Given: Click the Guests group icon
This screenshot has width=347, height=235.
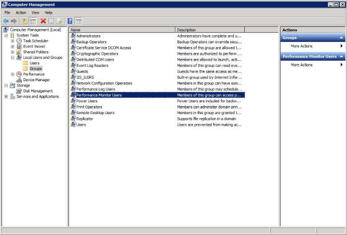Looking at the screenshot, I should (73, 71).
